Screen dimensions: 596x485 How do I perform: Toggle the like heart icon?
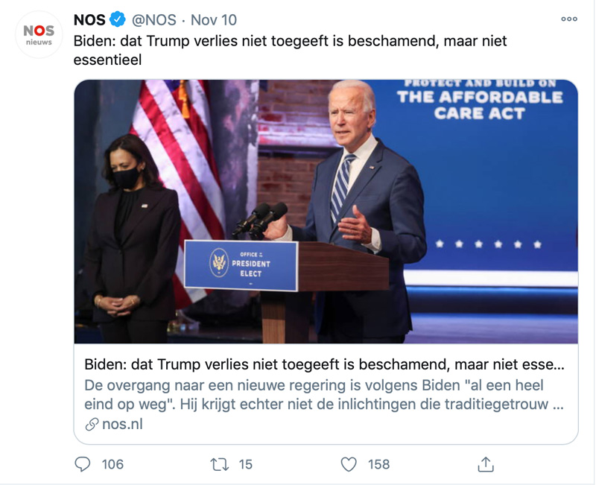click(x=349, y=464)
